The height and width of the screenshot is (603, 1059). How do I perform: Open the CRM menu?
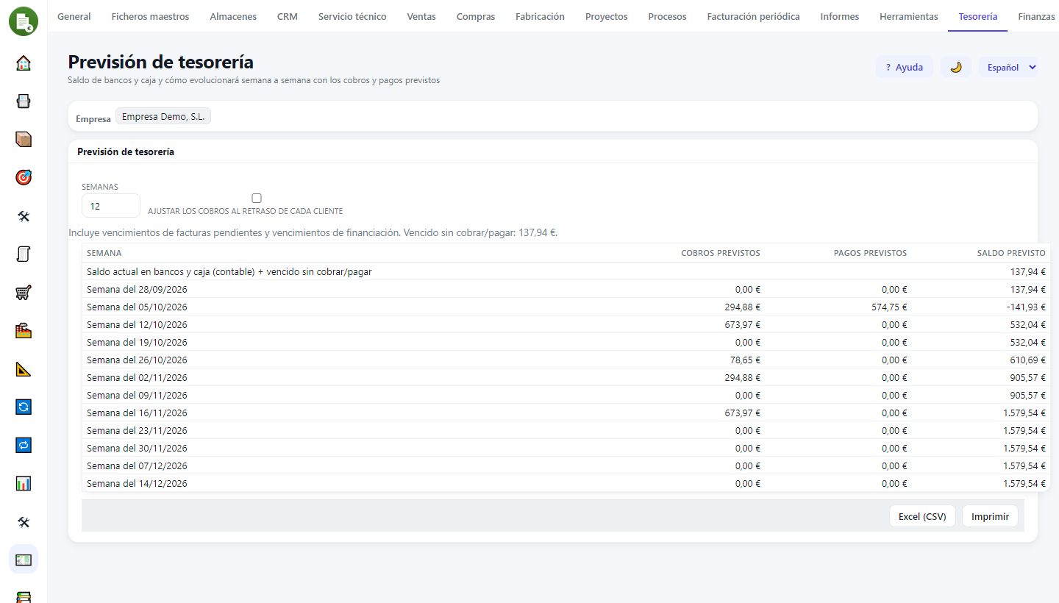[x=288, y=16]
